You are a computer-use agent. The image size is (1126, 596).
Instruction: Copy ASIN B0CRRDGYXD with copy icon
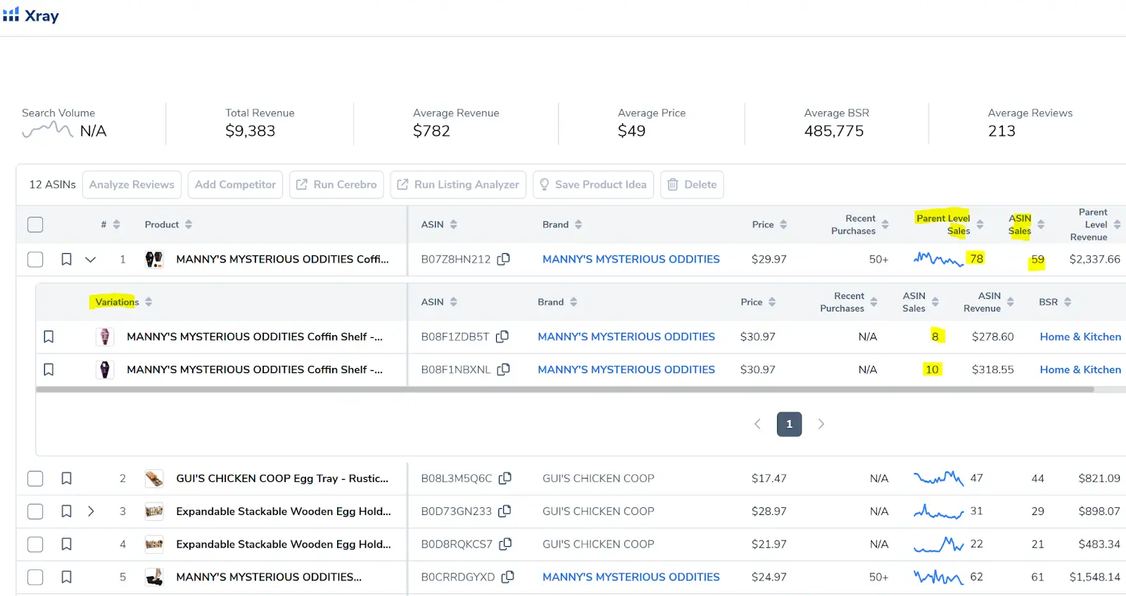click(507, 577)
